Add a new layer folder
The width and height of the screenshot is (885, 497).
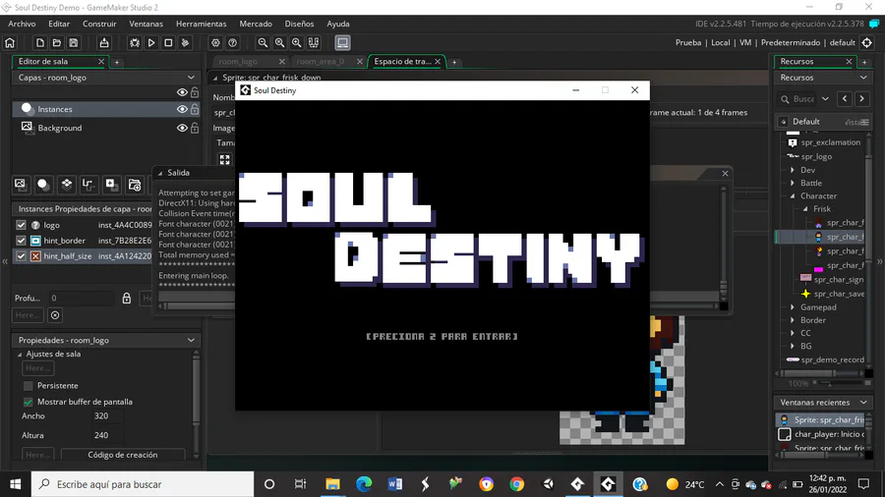tap(135, 185)
